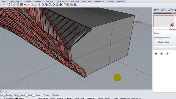Screen dimensions: 176x99
Task: Toggle the Quad osnap checkbox
Action: coord(19,95)
